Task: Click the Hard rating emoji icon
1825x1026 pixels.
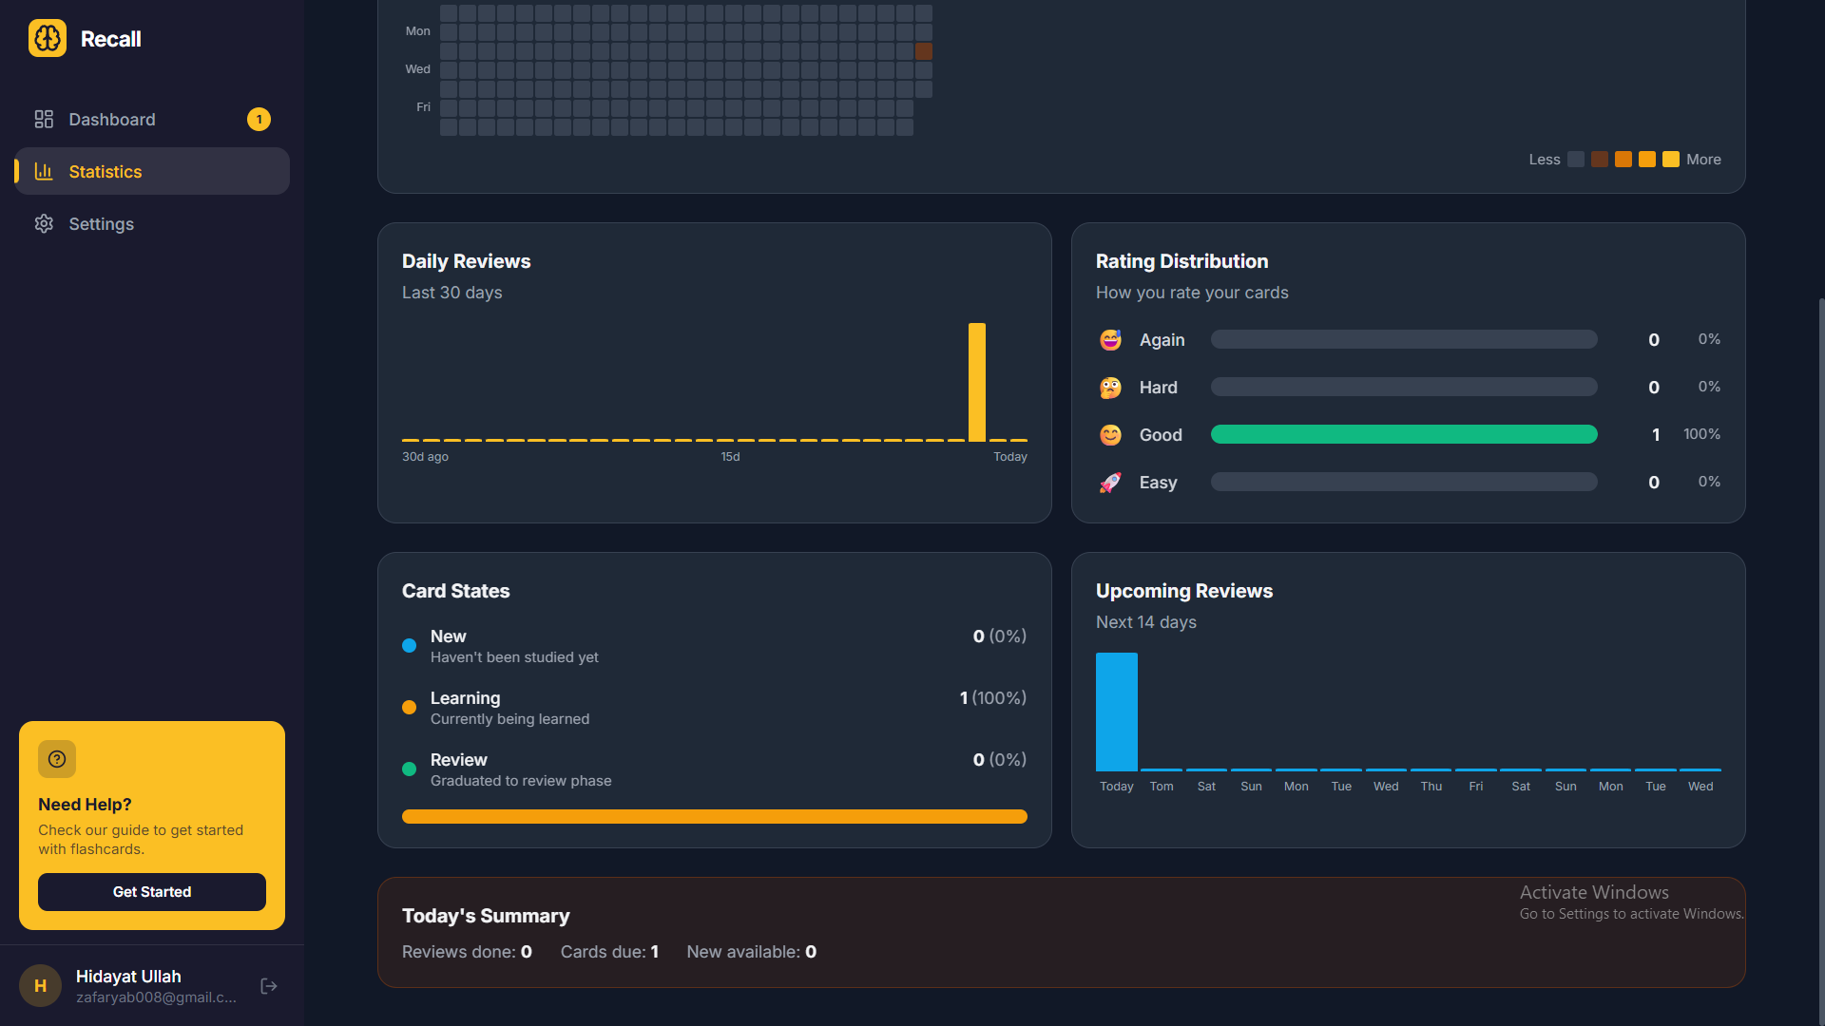Action: (x=1110, y=388)
